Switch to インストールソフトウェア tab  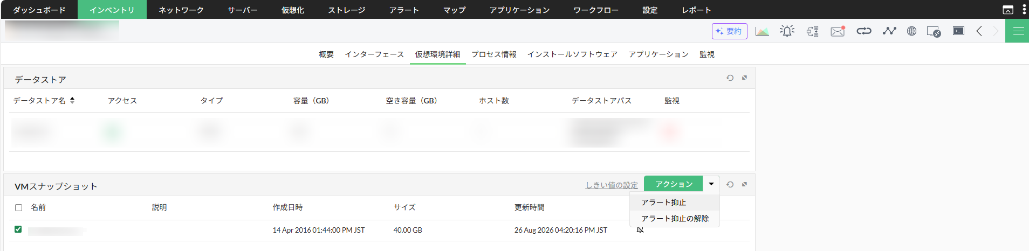coord(572,54)
